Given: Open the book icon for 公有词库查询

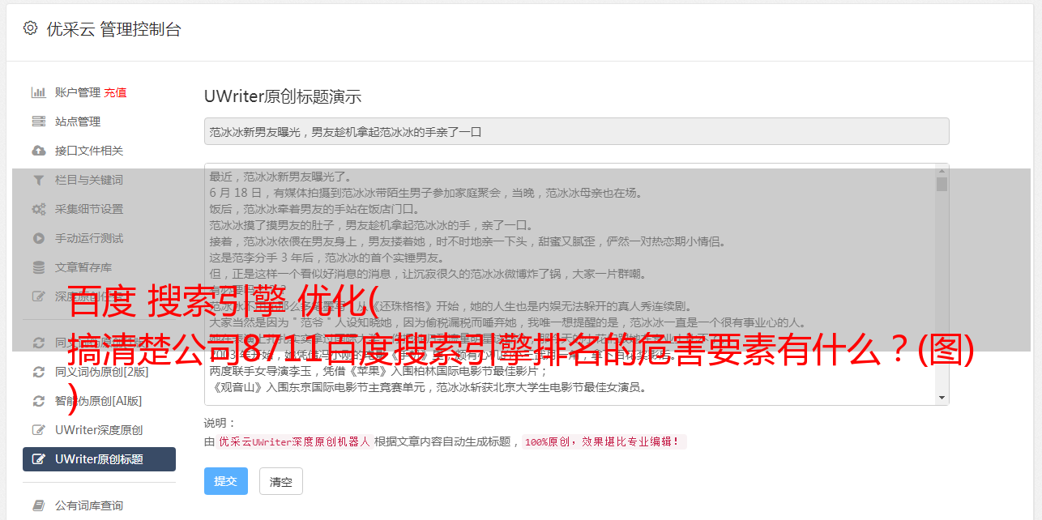Looking at the screenshot, I should click(38, 505).
